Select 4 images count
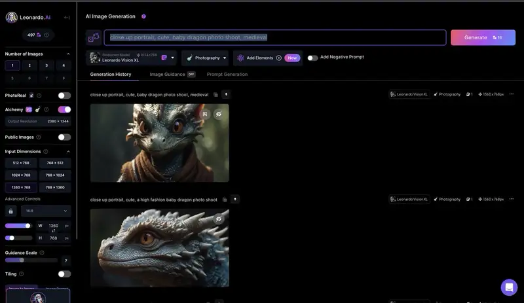Image resolution: width=524 pixels, height=303 pixels. coord(64,65)
